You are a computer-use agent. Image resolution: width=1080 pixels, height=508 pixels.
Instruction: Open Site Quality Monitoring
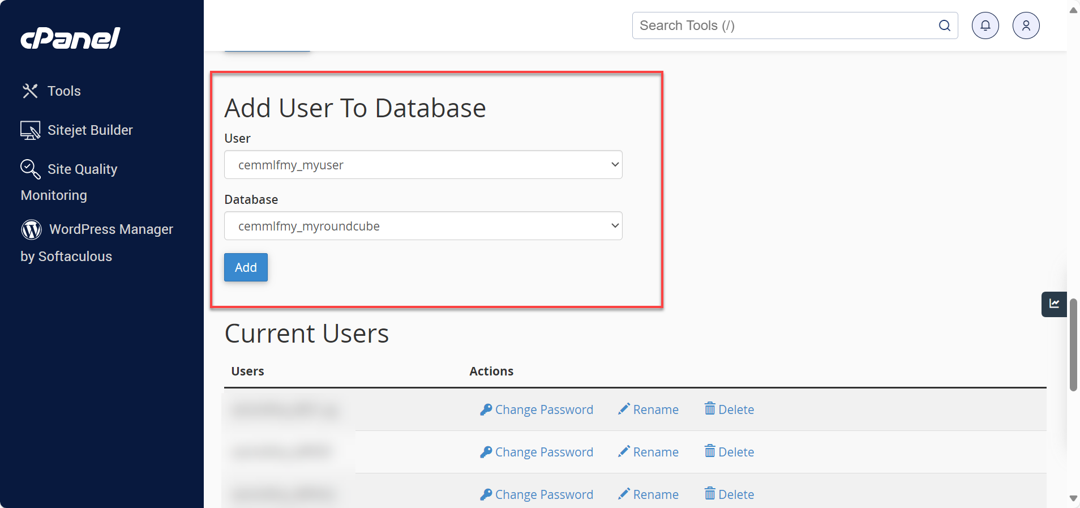[x=69, y=182]
